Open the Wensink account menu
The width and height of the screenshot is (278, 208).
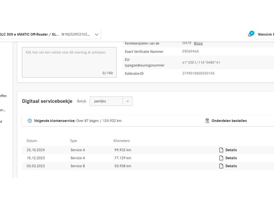click(265, 35)
